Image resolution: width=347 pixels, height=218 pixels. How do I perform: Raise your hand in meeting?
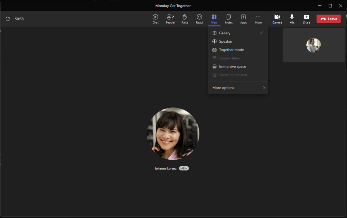click(x=185, y=19)
